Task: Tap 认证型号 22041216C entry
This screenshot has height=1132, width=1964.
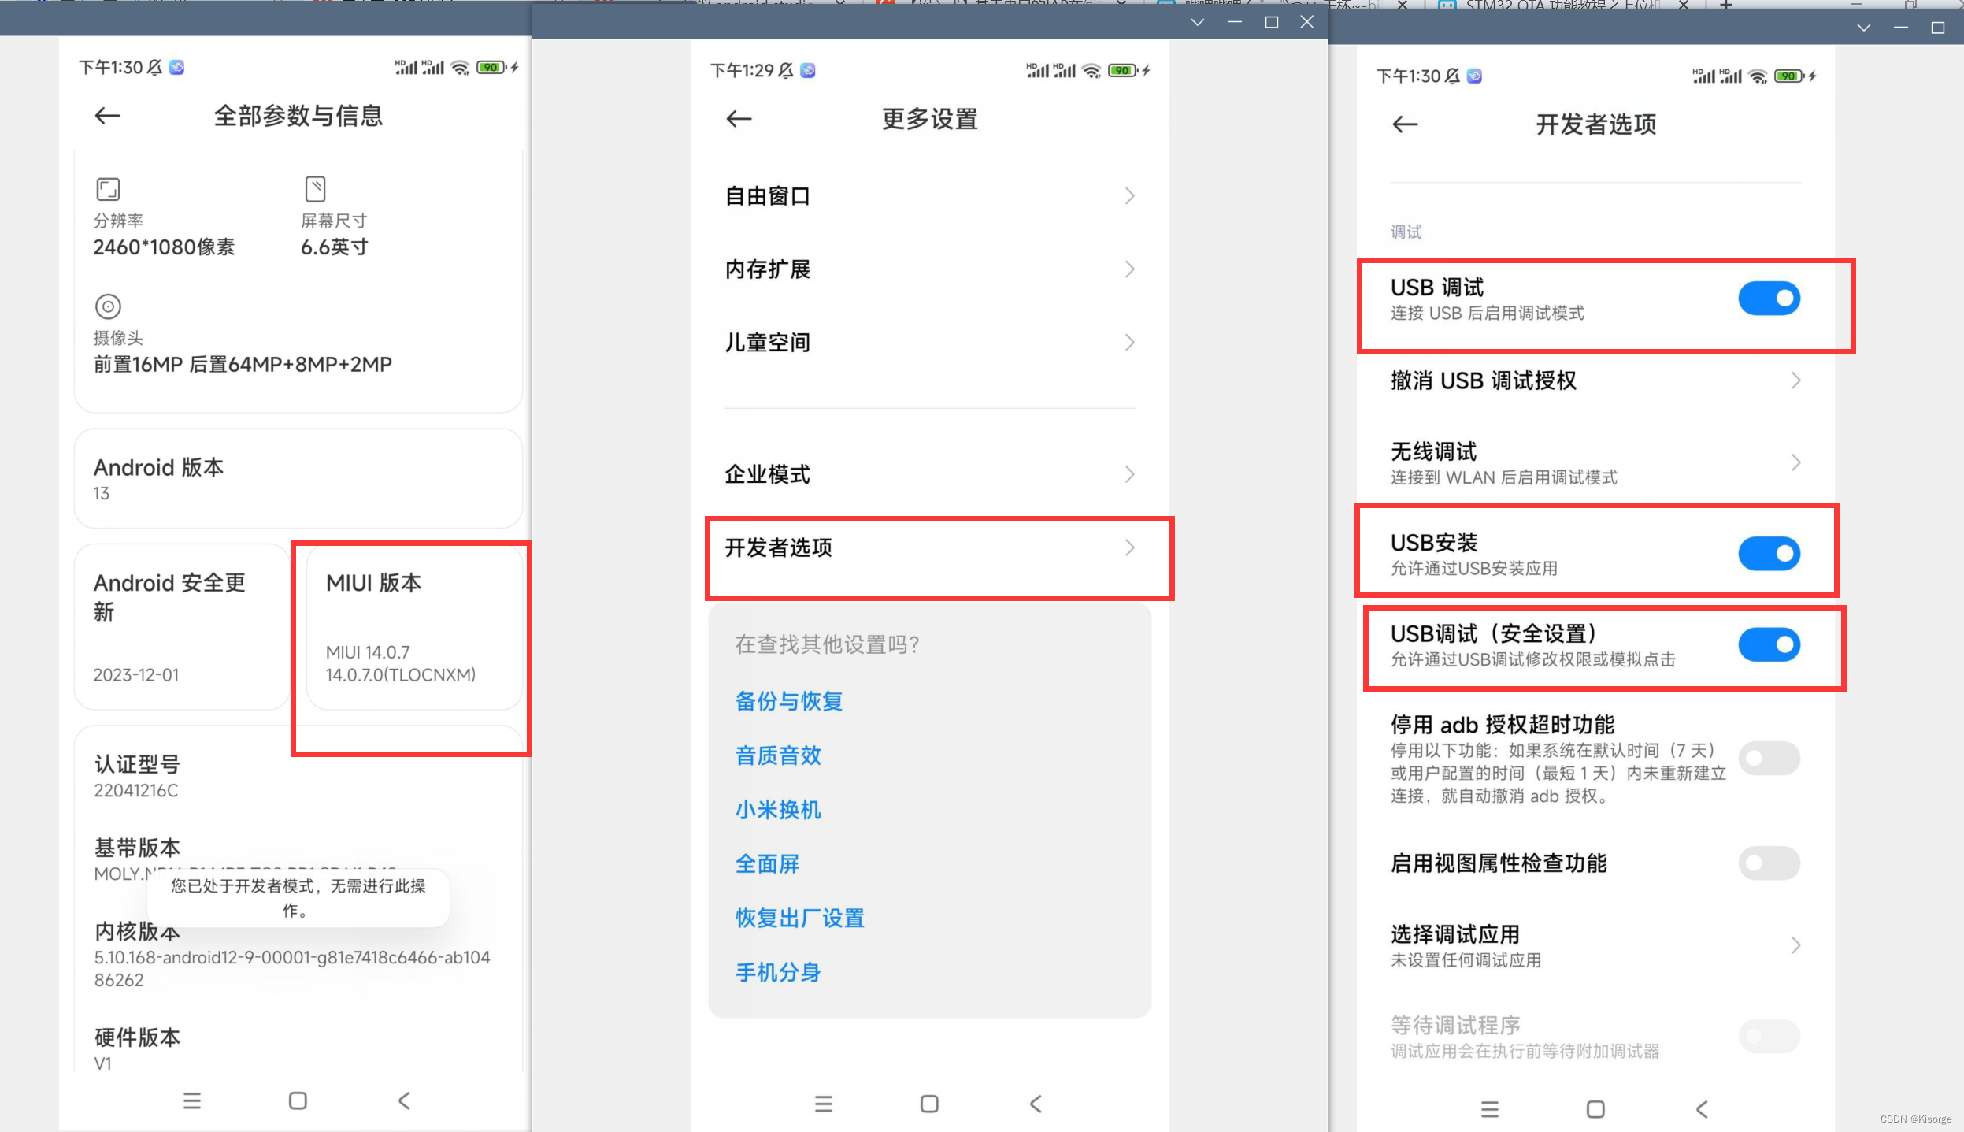Action: pos(298,777)
